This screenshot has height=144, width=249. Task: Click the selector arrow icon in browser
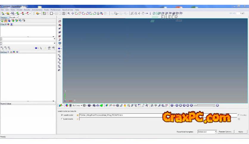tap(41, 48)
